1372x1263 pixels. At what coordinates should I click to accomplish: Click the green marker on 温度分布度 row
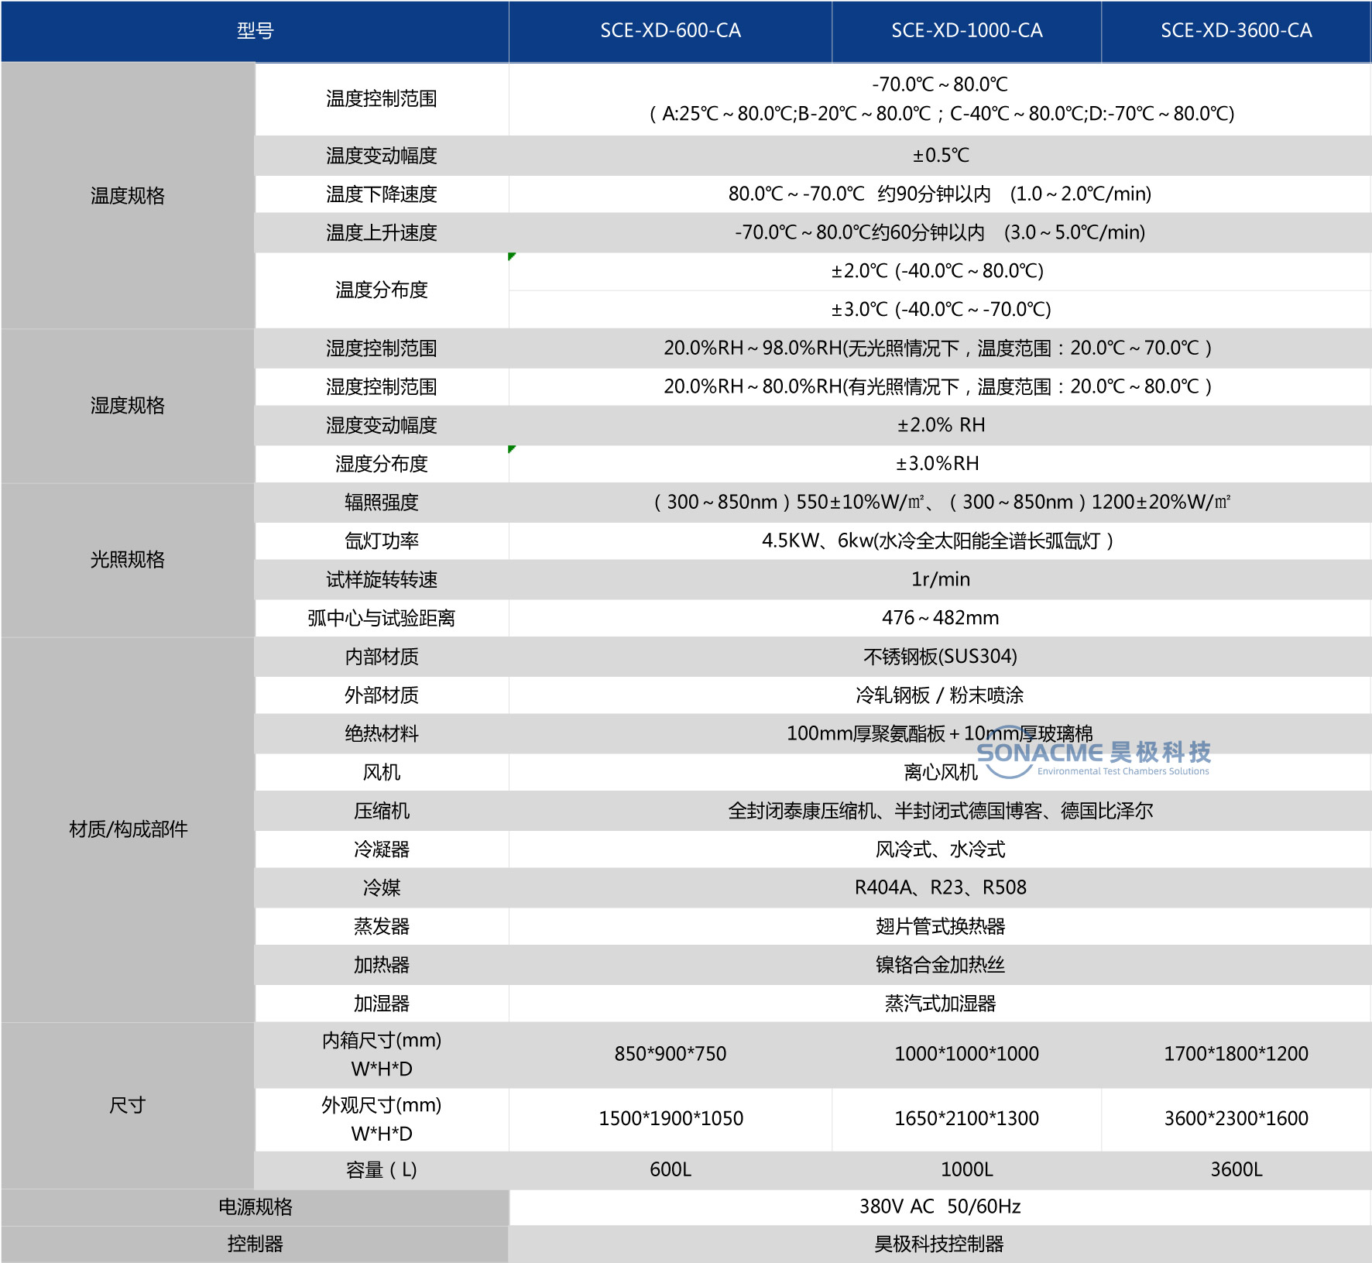[x=511, y=256]
